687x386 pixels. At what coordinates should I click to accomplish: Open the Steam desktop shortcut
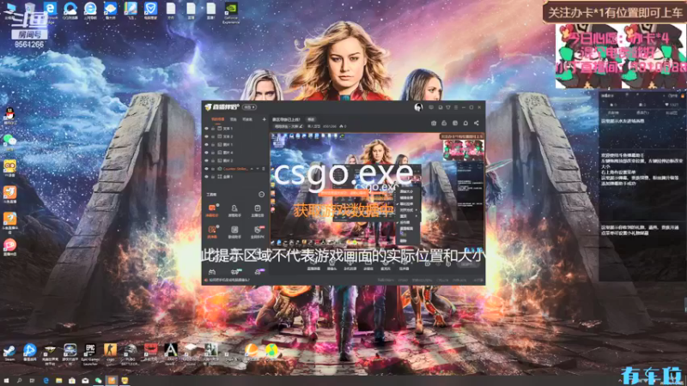click(9, 353)
